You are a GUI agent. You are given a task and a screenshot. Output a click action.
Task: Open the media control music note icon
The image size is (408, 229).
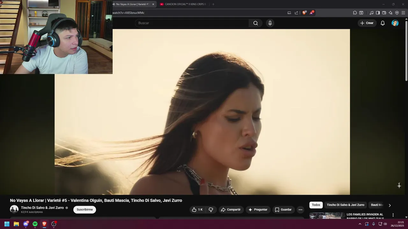pyautogui.click(x=371, y=13)
